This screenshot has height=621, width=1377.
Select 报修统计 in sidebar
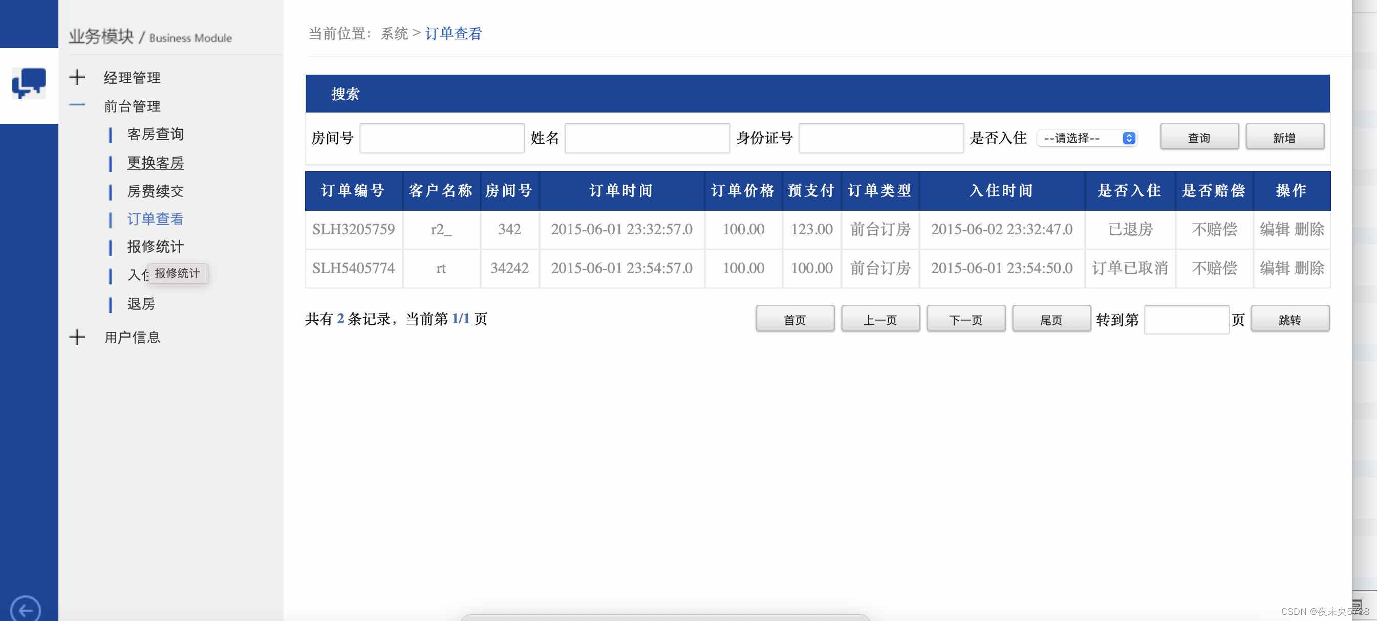pyautogui.click(x=156, y=247)
